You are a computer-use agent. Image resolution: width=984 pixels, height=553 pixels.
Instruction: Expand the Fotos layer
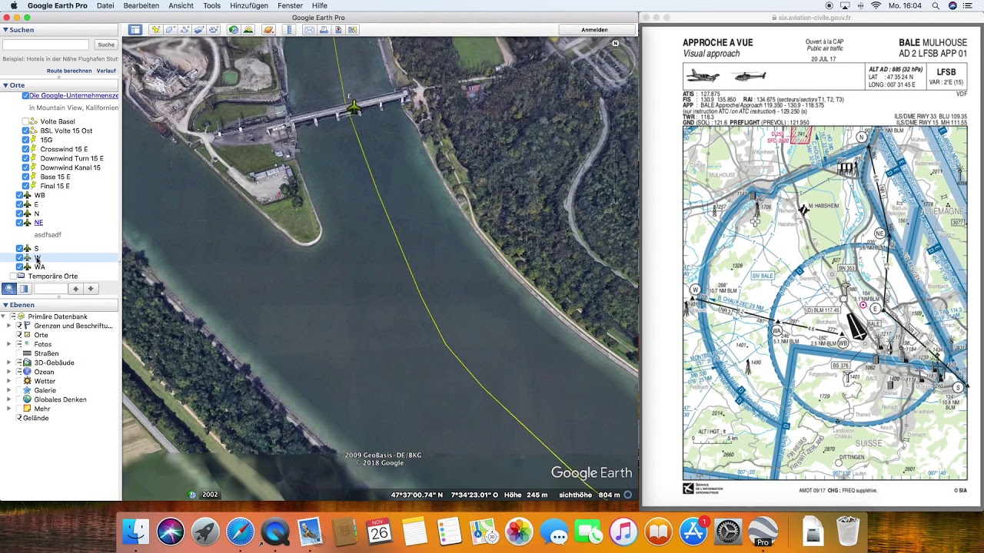coord(9,344)
